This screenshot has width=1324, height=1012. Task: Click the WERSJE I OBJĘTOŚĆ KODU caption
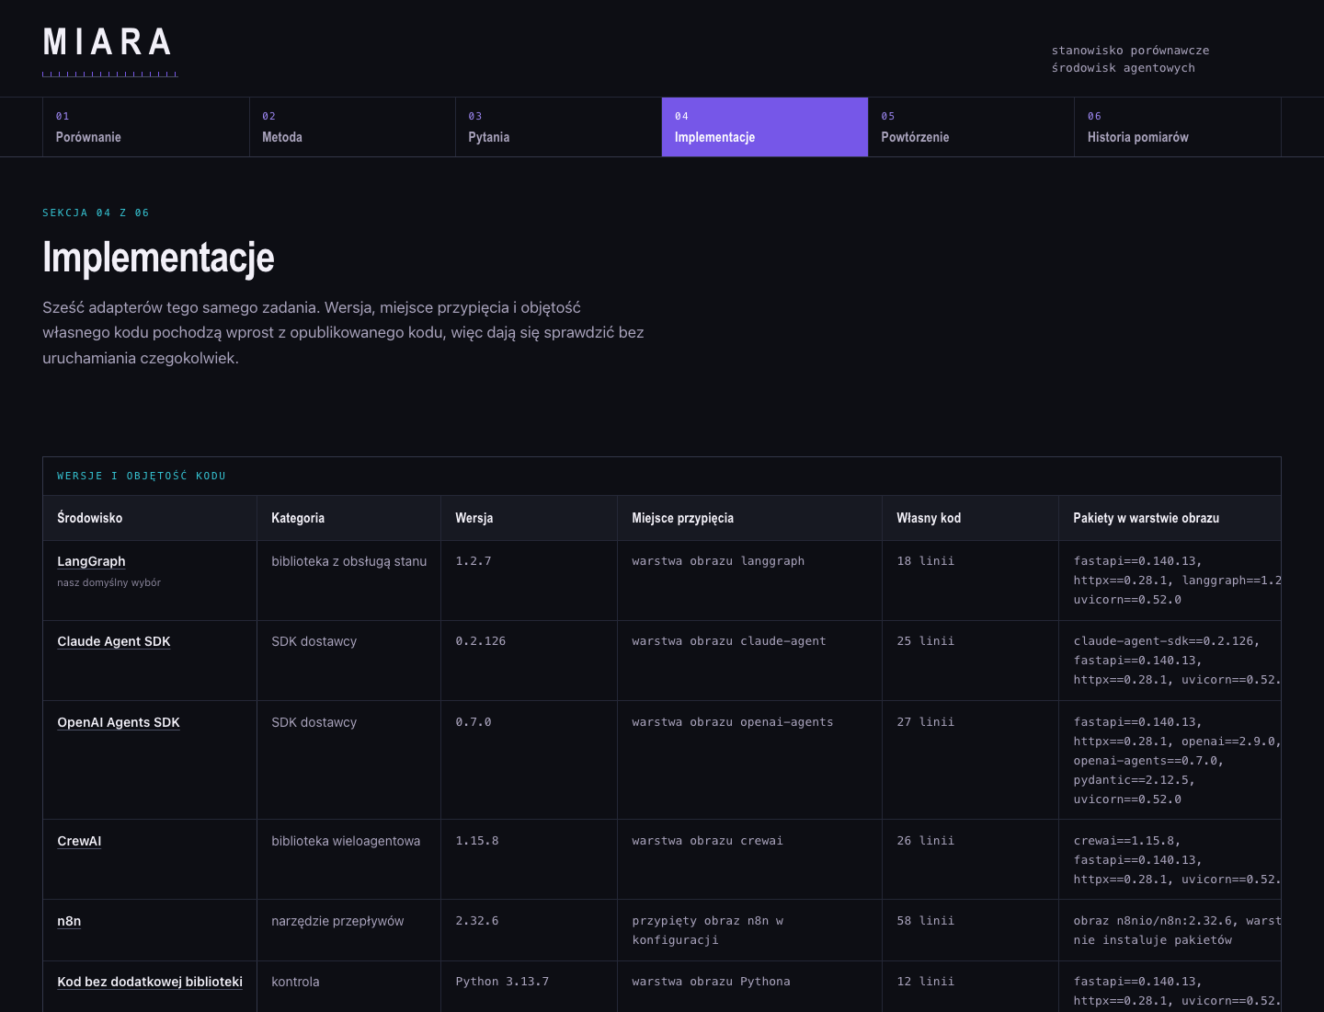click(x=142, y=476)
